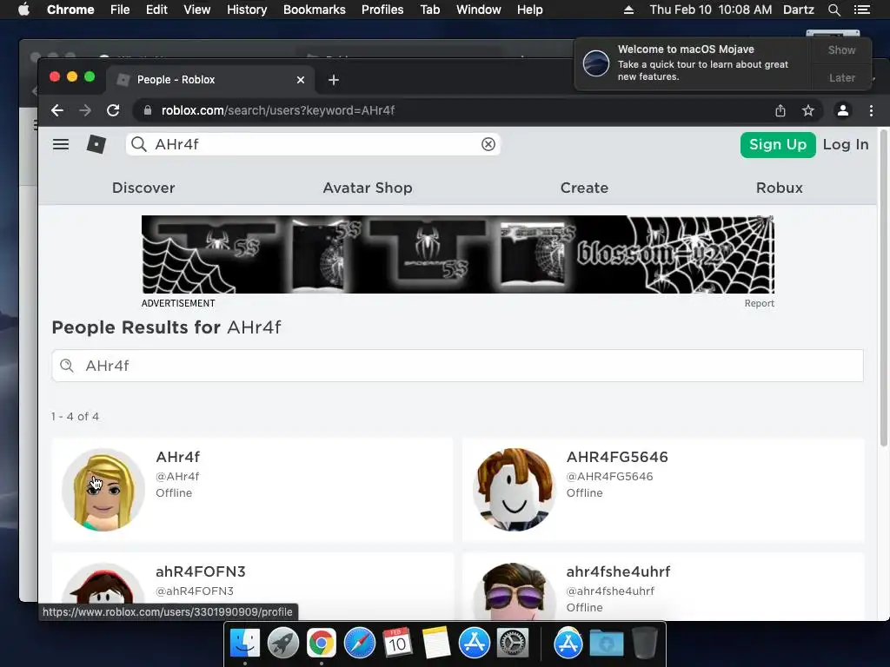Open Notes from the dock
This screenshot has height=667, width=890.
click(436, 644)
